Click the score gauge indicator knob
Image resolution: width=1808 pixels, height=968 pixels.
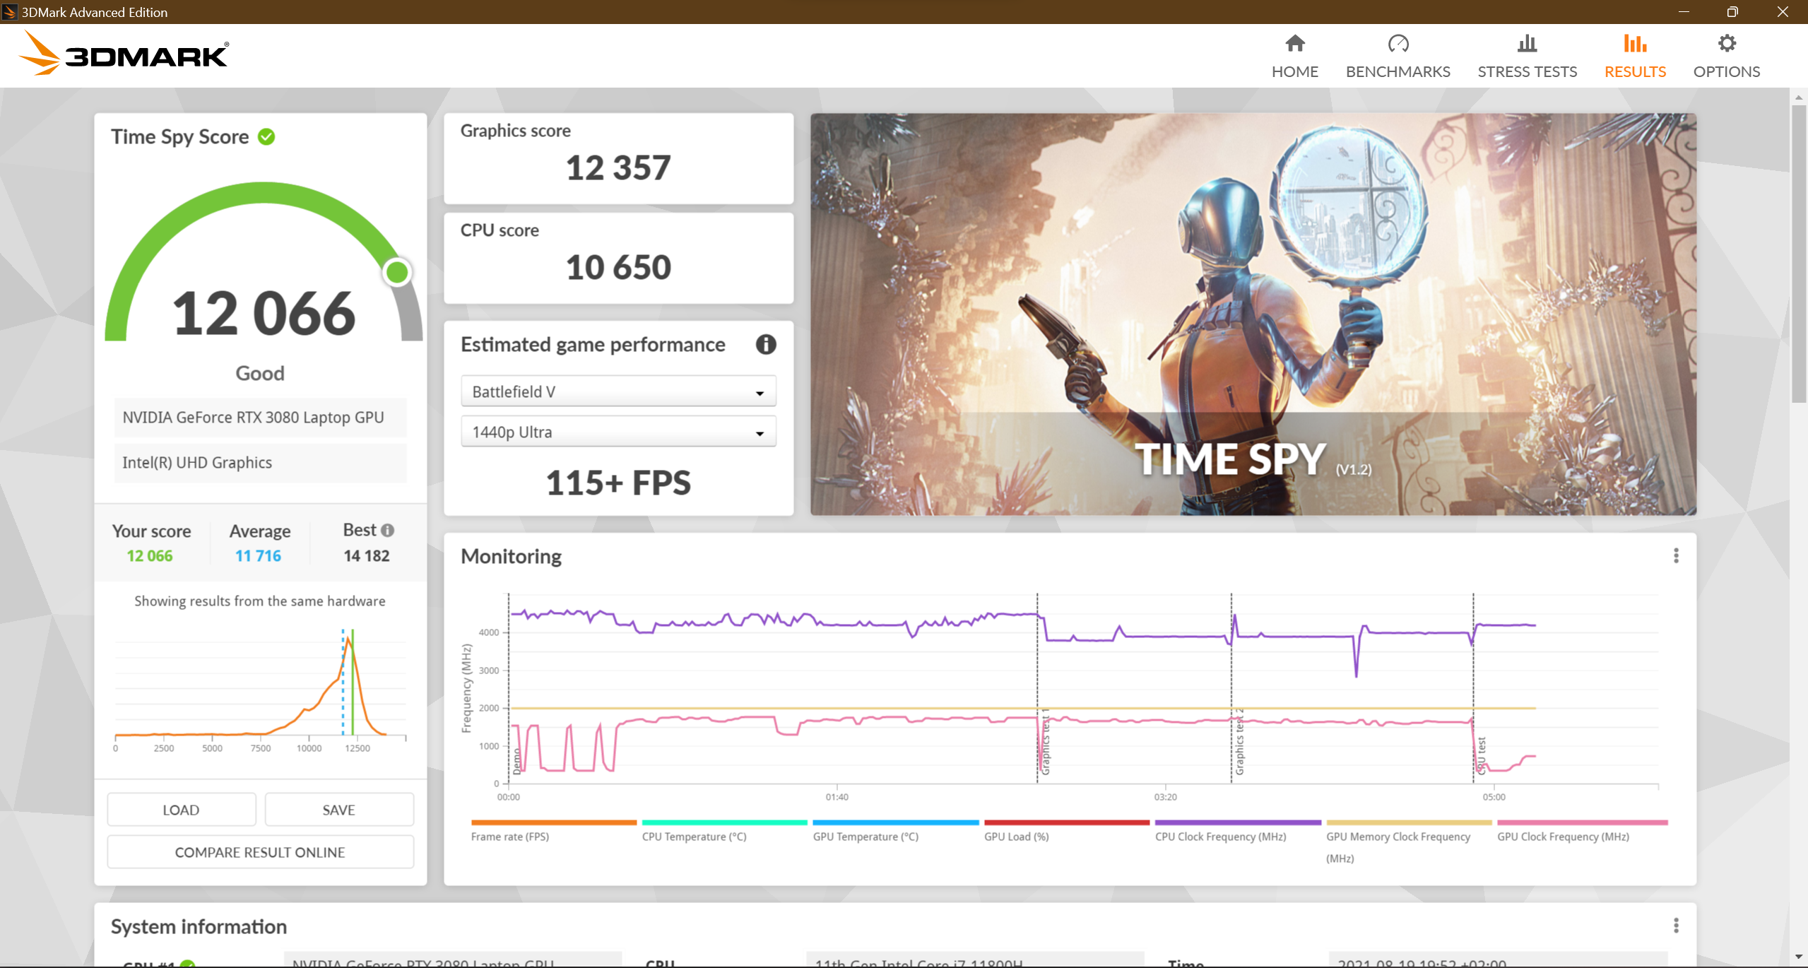397,271
